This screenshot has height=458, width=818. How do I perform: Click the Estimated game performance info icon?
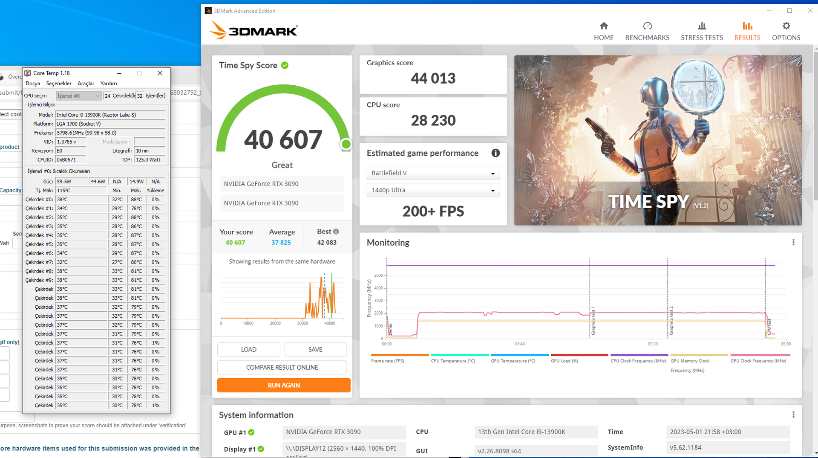pos(495,153)
